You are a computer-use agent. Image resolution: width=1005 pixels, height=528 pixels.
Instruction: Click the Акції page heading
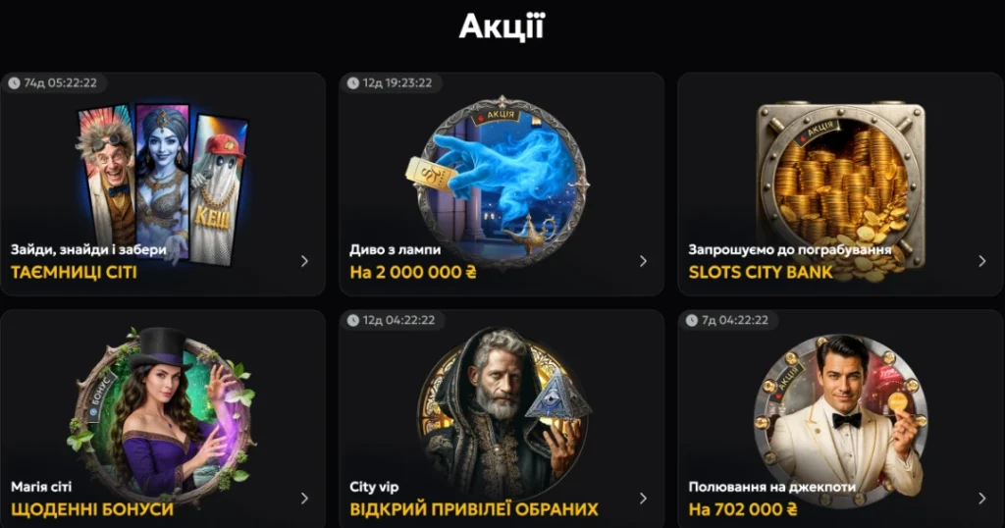pos(502,26)
